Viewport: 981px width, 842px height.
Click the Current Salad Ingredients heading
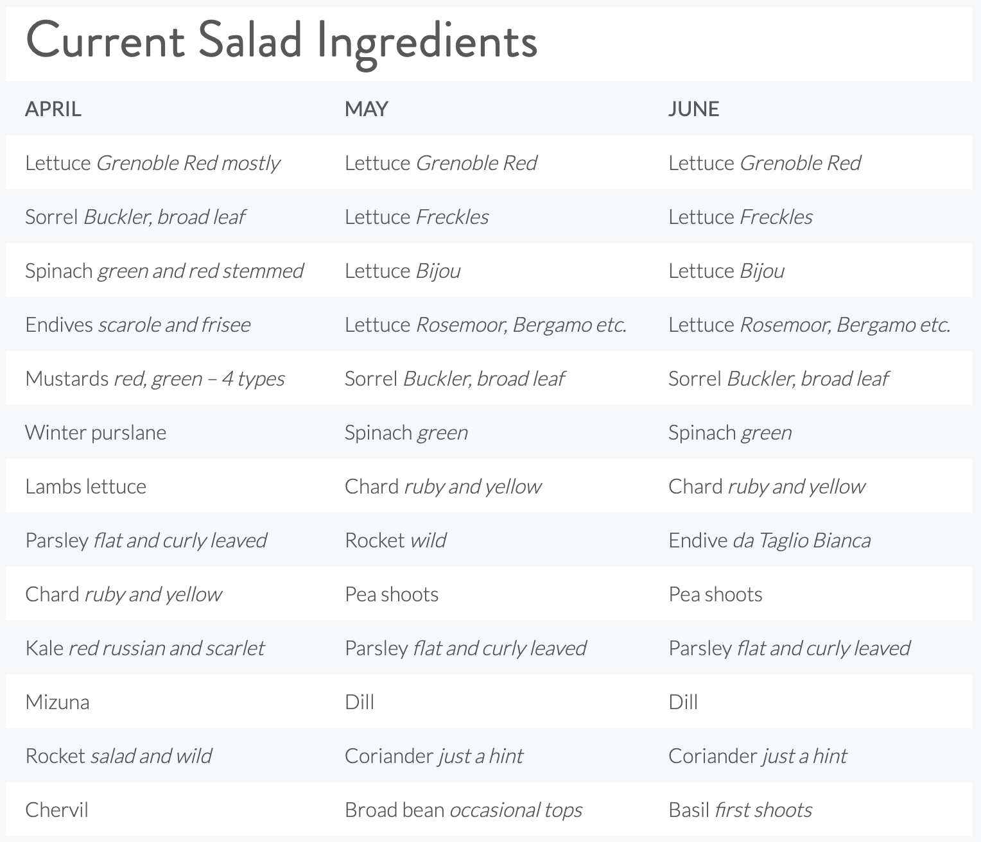click(x=281, y=41)
